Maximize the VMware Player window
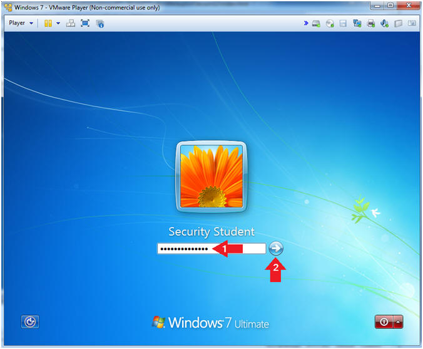423x349 pixels. point(390,6)
